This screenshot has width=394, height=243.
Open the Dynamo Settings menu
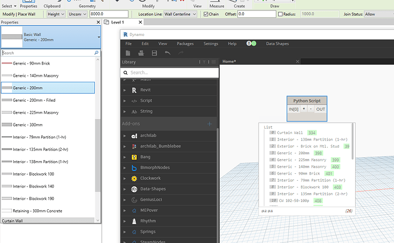pos(211,43)
